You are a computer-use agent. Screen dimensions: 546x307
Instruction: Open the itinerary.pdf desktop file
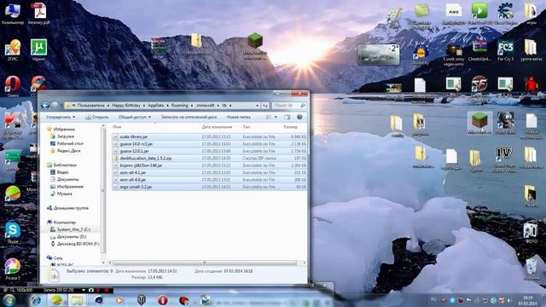(x=39, y=14)
